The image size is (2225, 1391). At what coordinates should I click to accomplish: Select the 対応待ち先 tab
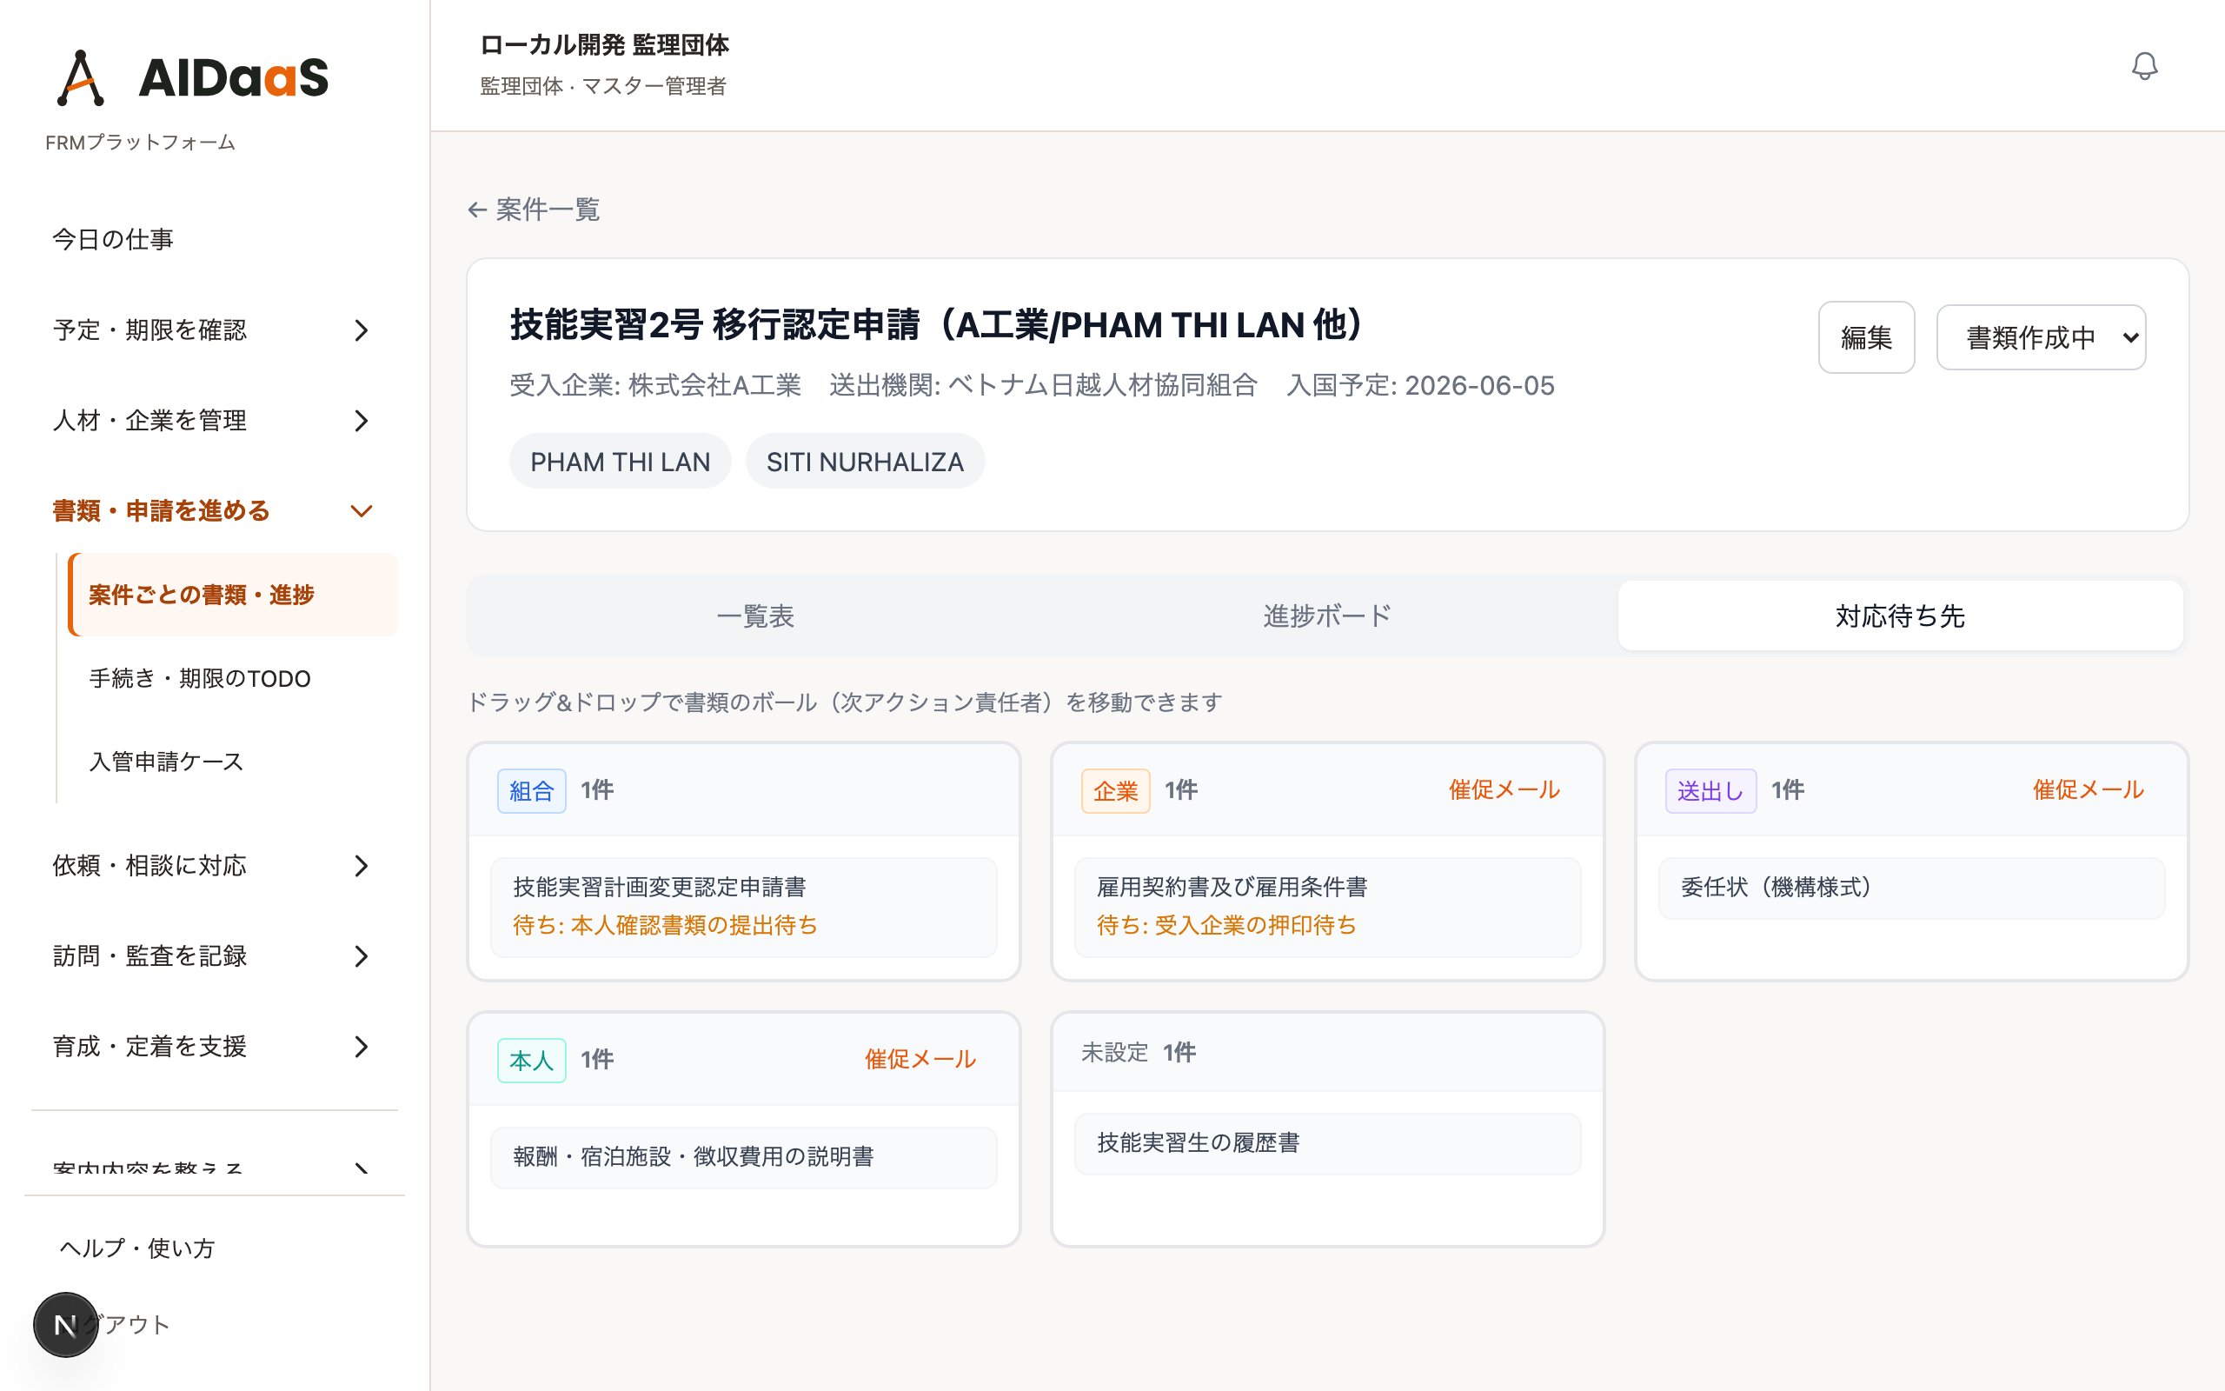(x=1900, y=616)
